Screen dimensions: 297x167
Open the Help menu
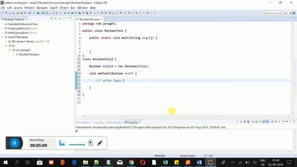(93, 8)
